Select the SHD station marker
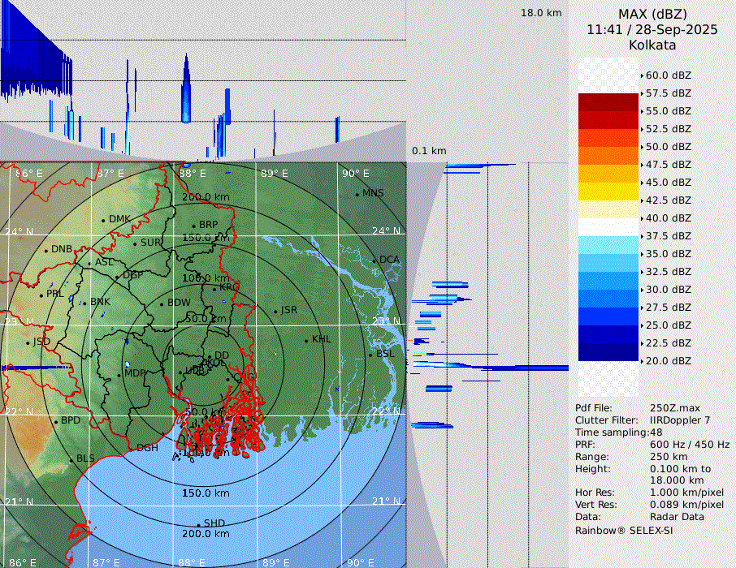This screenshot has width=736, height=568. tap(198, 524)
